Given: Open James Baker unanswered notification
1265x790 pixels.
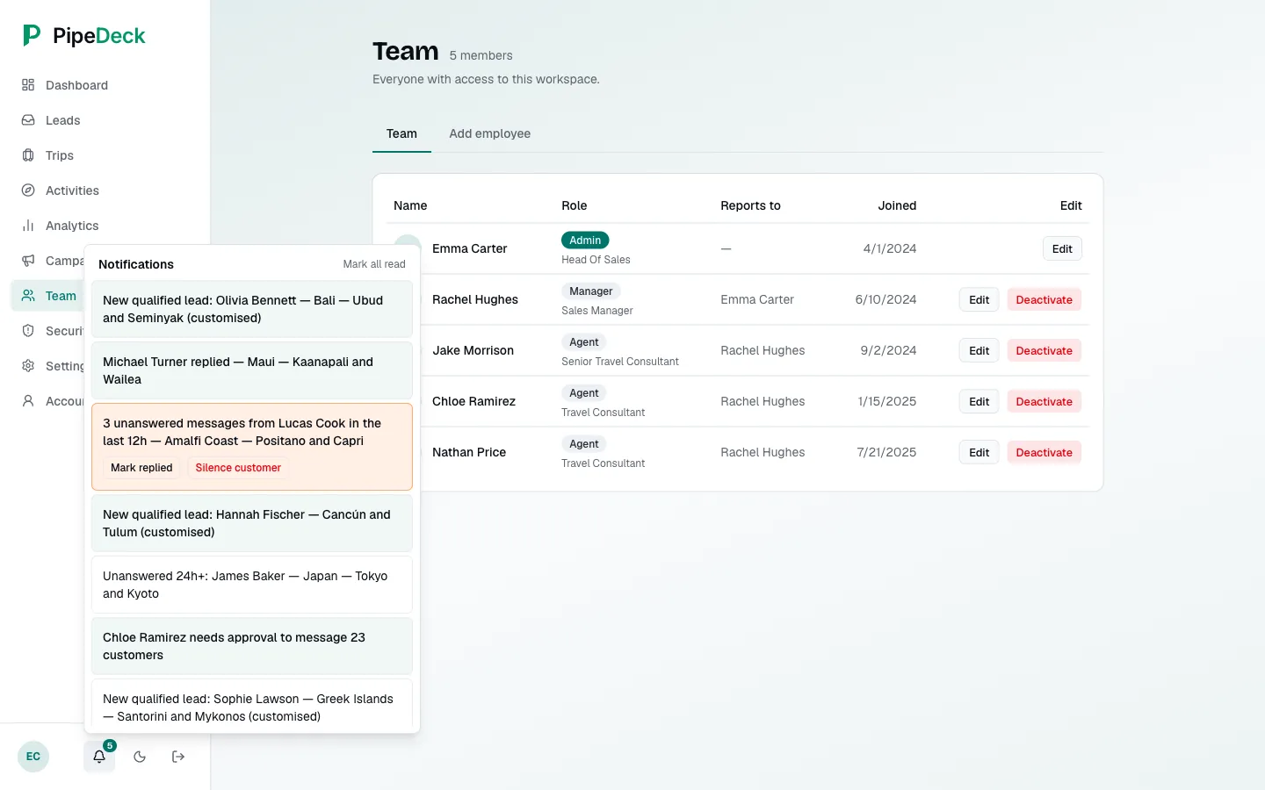Looking at the screenshot, I should tap(252, 585).
